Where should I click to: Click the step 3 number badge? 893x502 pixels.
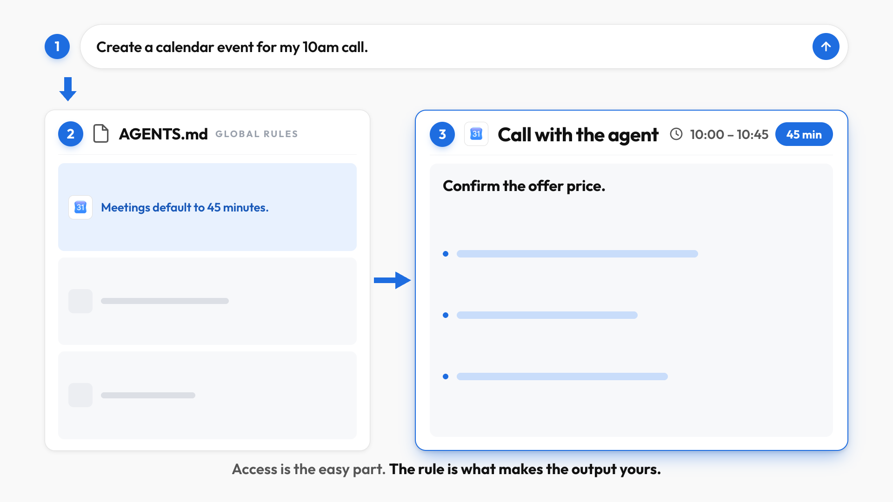[x=442, y=134]
